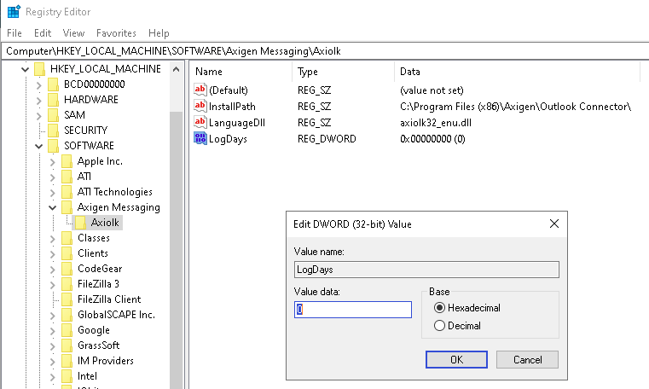Expand the BCD00000000 key

(x=39, y=84)
